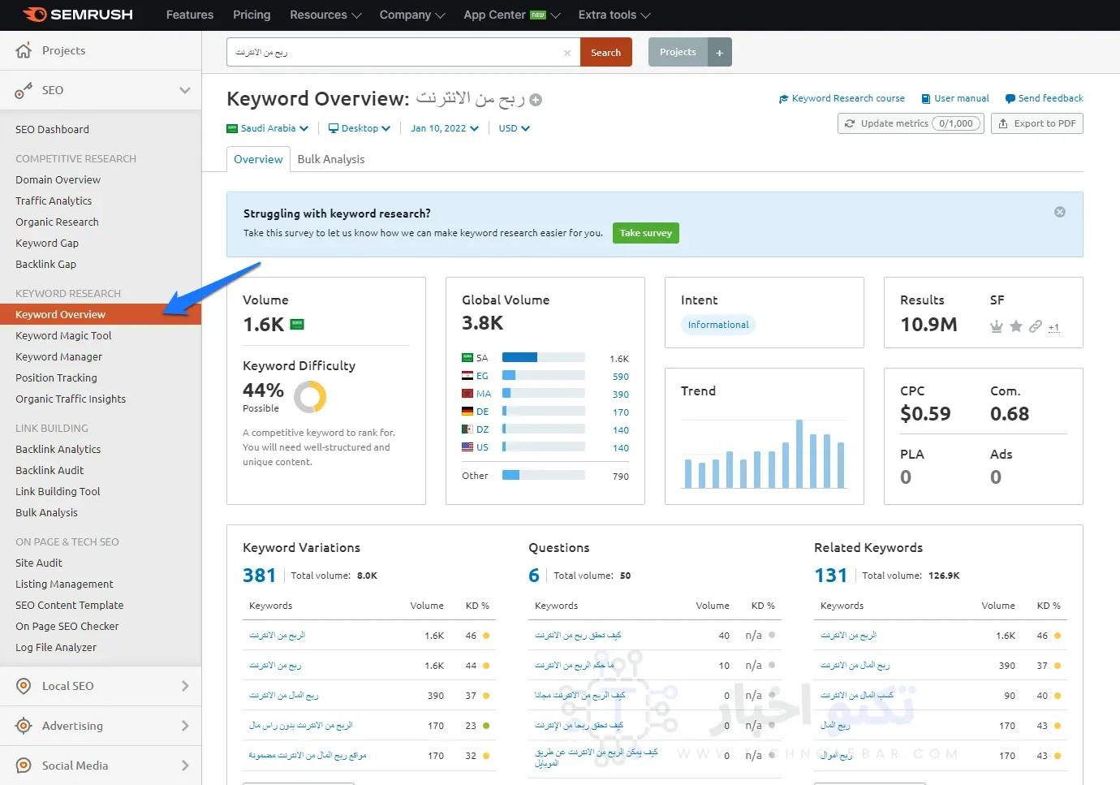
Task: Expand the Advertising section
Action: (185, 726)
